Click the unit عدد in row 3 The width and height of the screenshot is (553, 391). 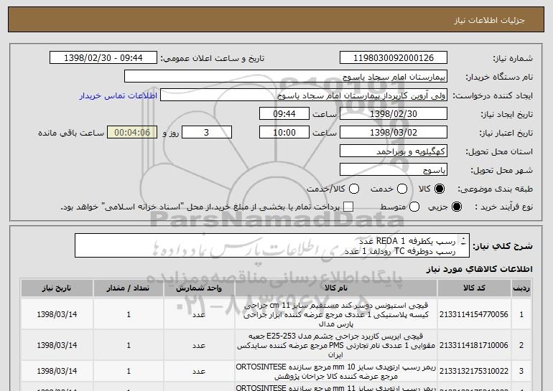tap(199, 372)
